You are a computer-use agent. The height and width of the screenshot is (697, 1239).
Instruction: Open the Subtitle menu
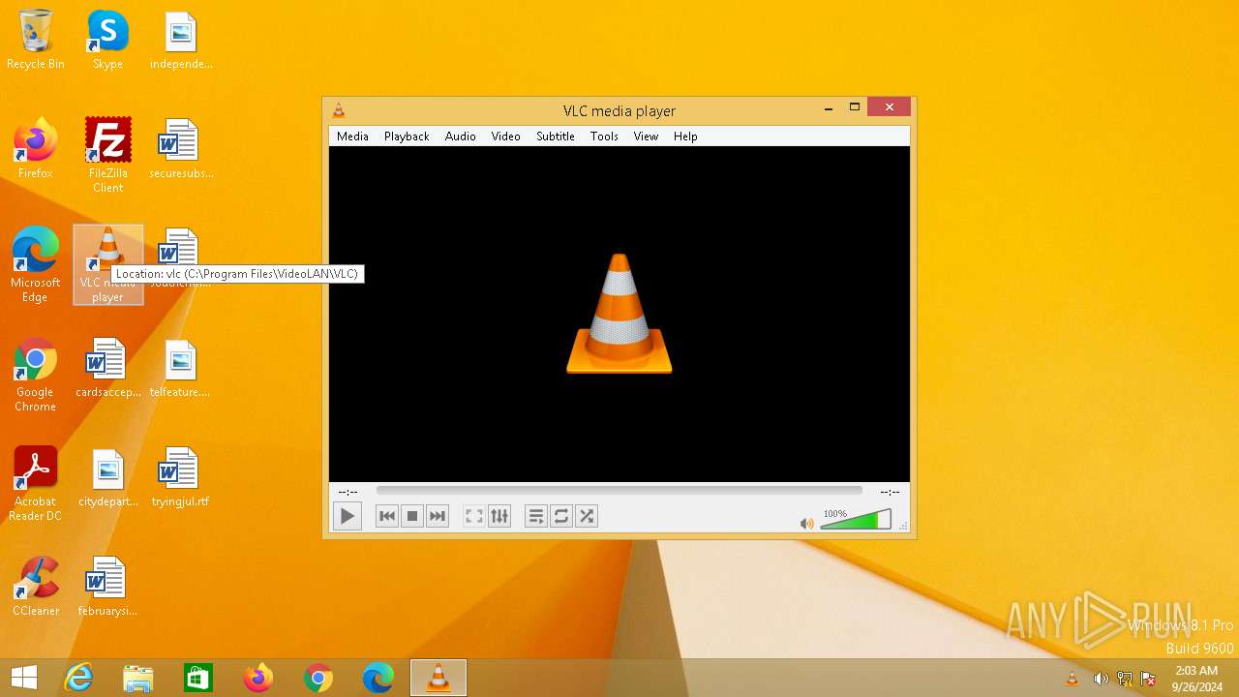[x=556, y=136]
